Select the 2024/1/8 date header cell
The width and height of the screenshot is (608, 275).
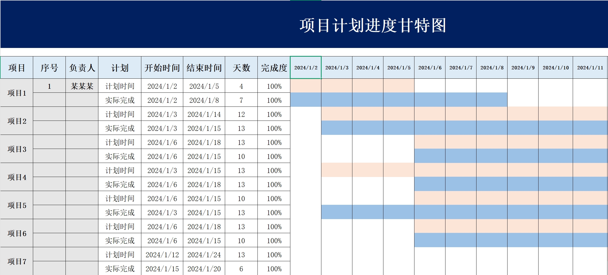coord(492,68)
